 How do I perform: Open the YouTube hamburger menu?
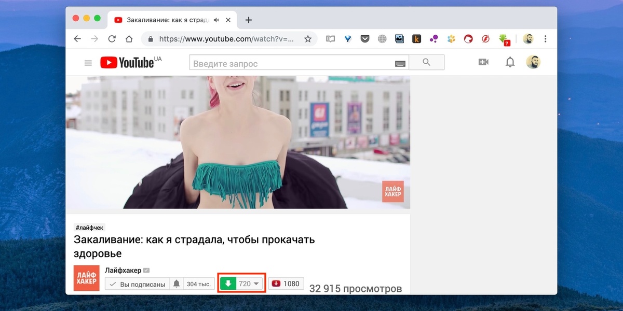(x=88, y=63)
